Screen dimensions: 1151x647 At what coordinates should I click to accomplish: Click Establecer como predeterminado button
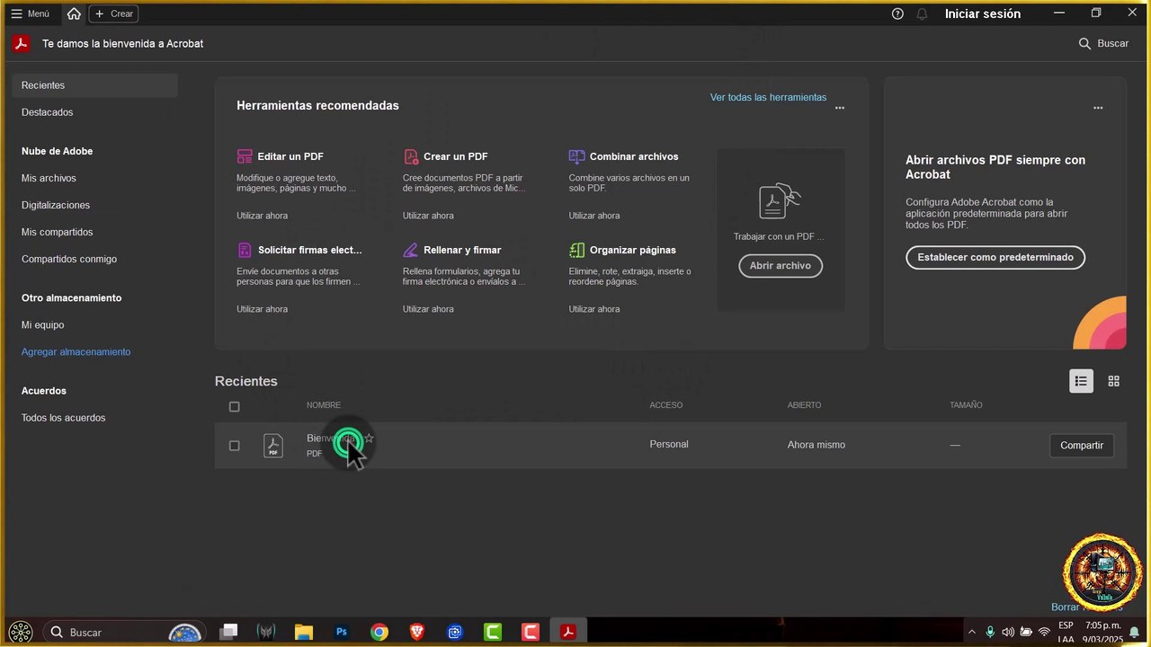point(995,257)
